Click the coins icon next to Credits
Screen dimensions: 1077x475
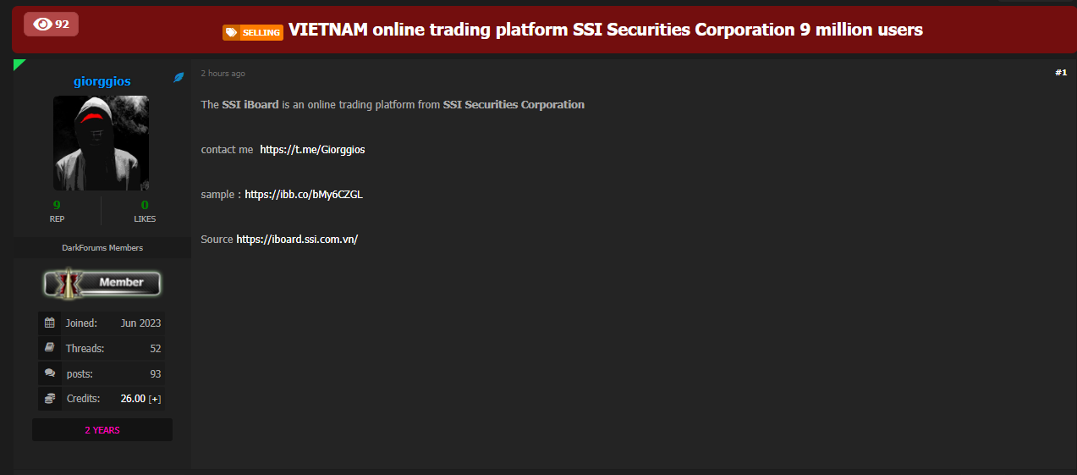50,398
